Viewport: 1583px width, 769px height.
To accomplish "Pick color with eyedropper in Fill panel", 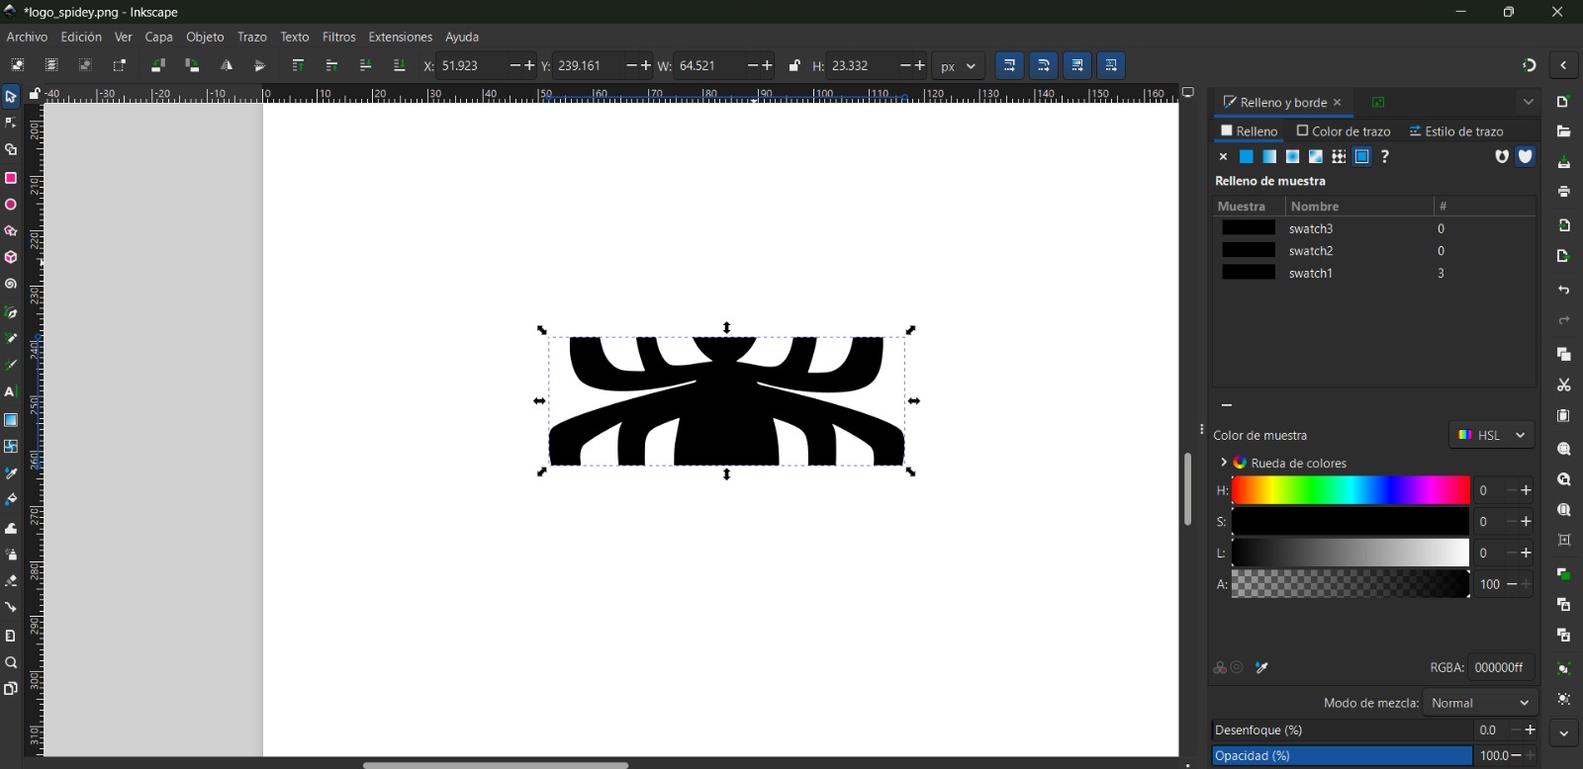I will click(x=1262, y=668).
